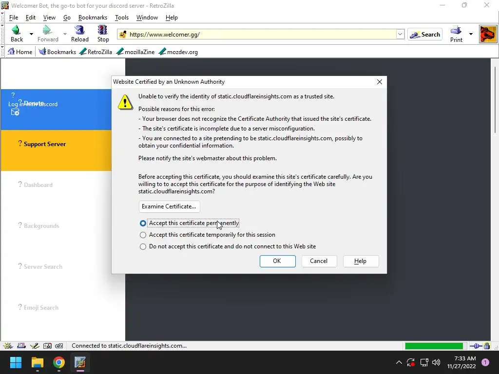Click the network icon in system tray
The width and height of the screenshot is (499, 374).
click(424, 362)
